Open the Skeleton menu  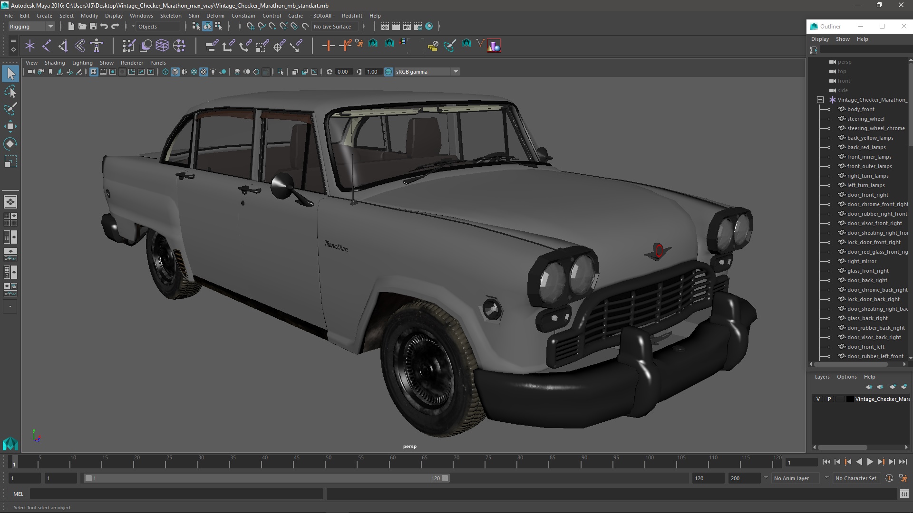(171, 16)
